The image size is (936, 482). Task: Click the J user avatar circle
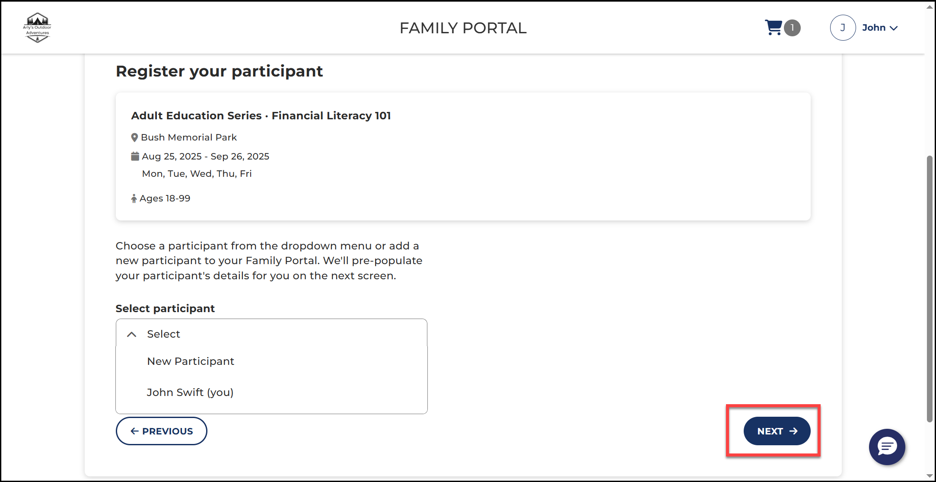[842, 28]
